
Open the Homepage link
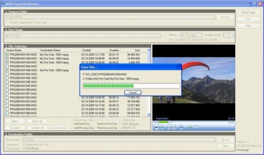click(x=243, y=150)
